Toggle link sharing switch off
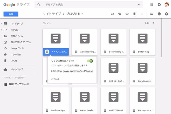 [x=90, y=61]
